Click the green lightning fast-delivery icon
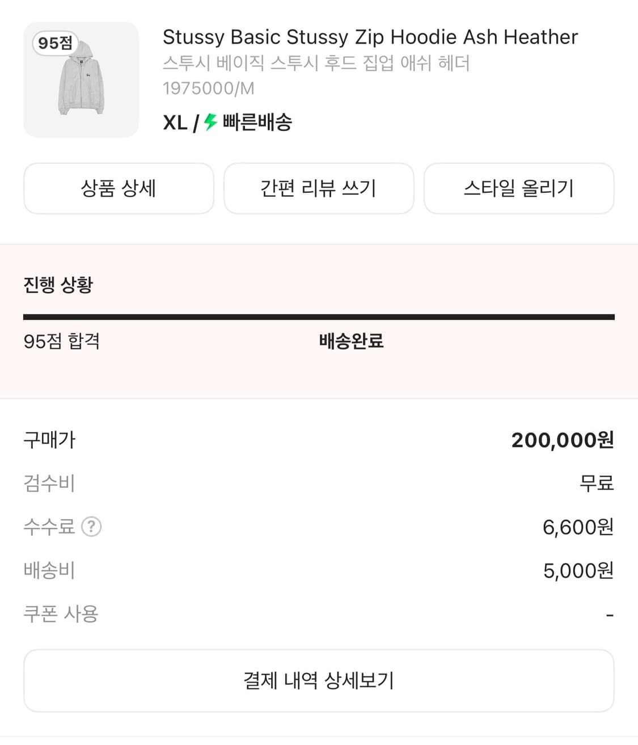The height and width of the screenshot is (745, 638). click(211, 122)
